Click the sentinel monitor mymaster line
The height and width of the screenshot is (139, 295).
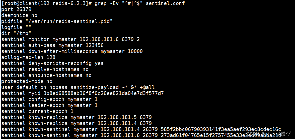click(70, 39)
